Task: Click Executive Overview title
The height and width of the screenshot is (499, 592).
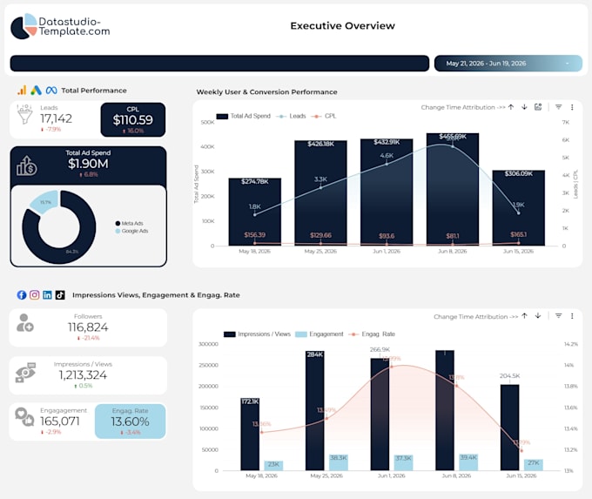Action: point(342,25)
